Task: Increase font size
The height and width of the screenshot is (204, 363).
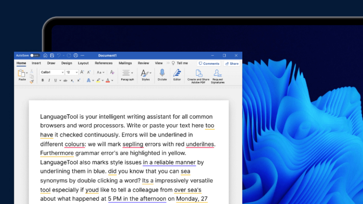Action: click(x=82, y=73)
